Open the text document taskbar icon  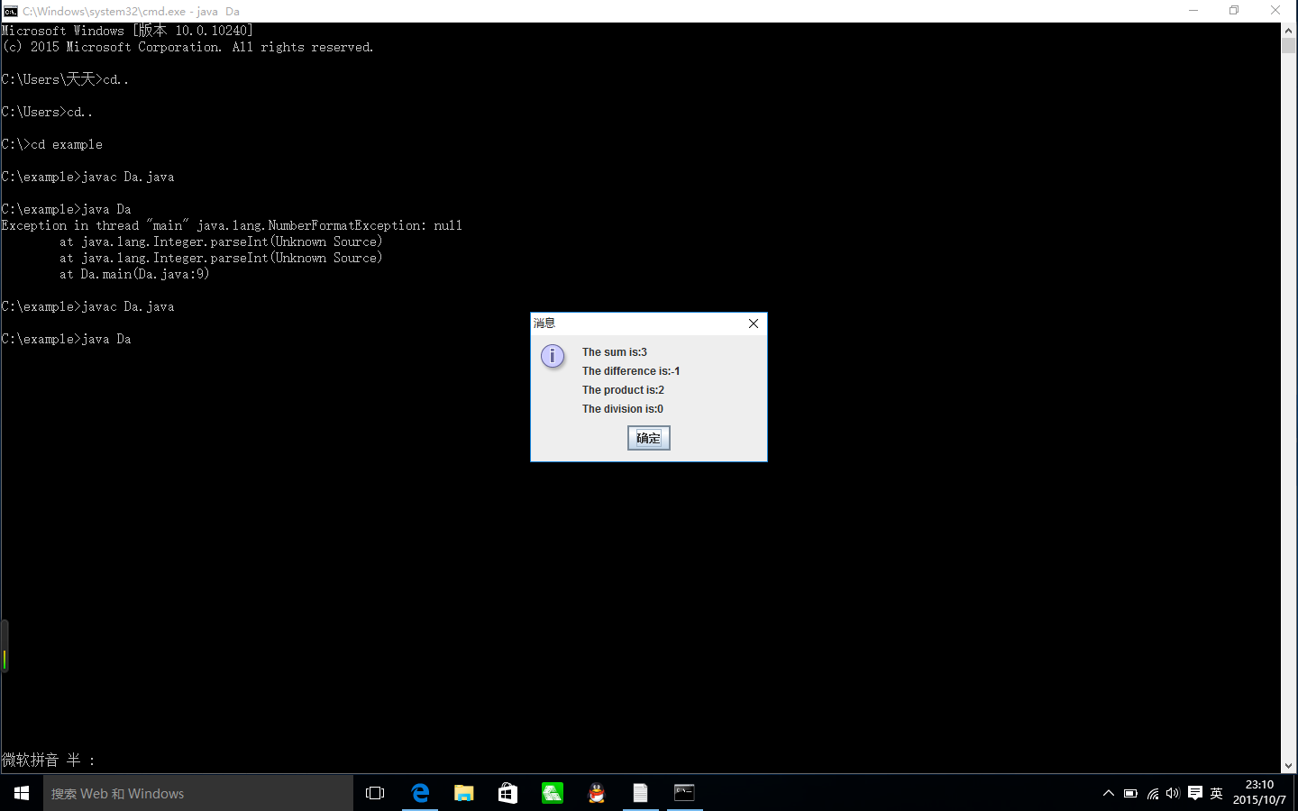tap(640, 793)
